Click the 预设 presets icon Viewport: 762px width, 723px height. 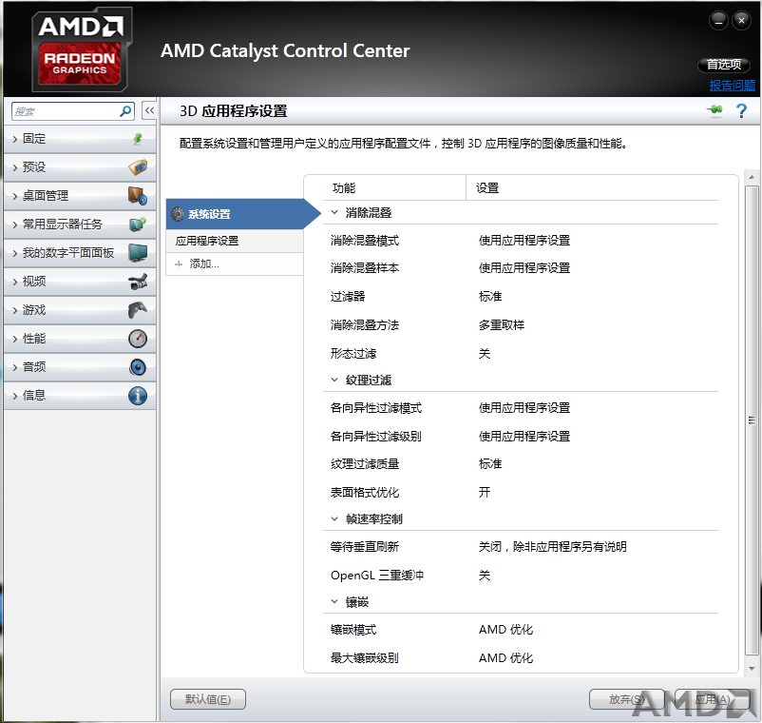pyautogui.click(x=138, y=166)
